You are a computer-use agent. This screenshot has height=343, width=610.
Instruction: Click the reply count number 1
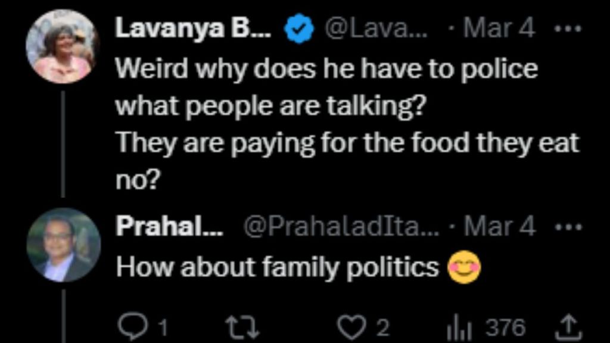coord(161,327)
